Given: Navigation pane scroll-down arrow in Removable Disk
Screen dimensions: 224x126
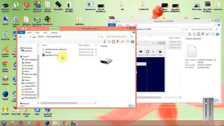Looking at the screenshot, I should pos(38,103).
